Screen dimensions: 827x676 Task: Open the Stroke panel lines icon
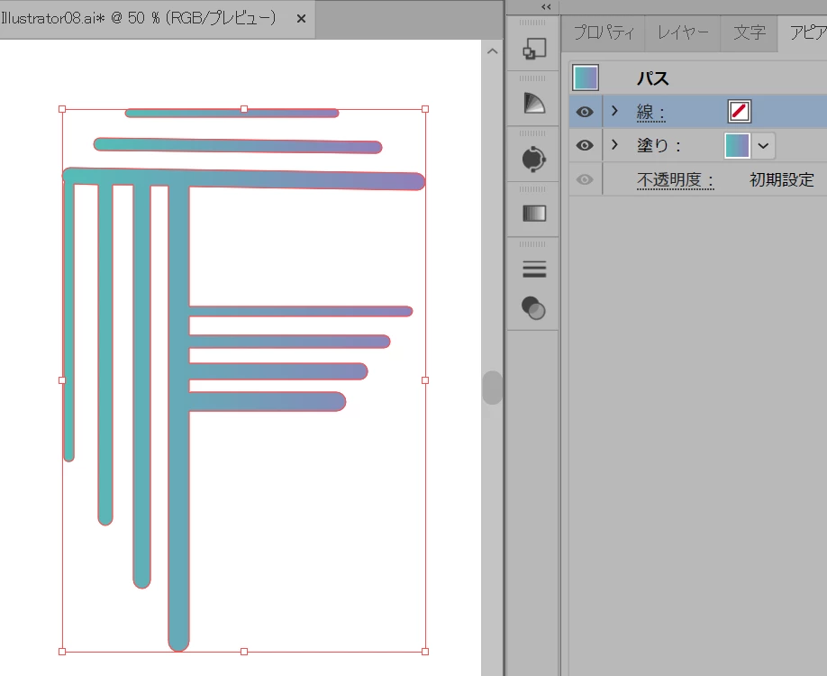coord(533,269)
